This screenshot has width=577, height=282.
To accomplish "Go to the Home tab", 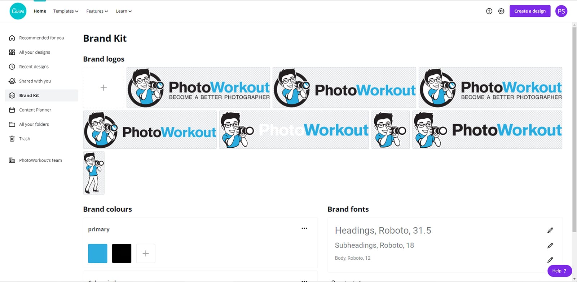I will [40, 11].
